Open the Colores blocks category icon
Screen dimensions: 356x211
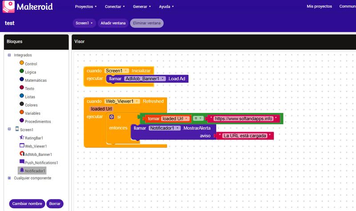point(22,104)
